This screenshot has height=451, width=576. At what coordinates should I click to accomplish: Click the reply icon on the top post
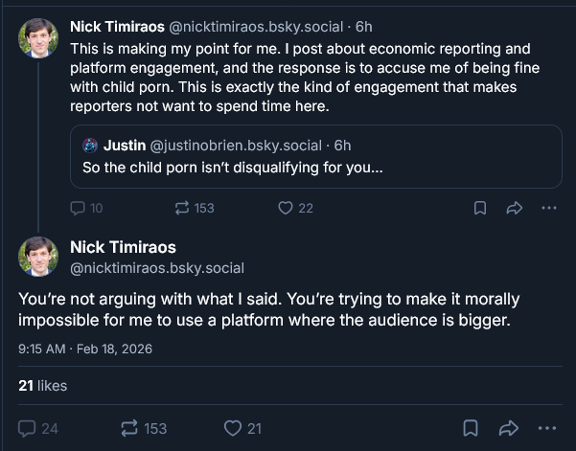[80, 208]
